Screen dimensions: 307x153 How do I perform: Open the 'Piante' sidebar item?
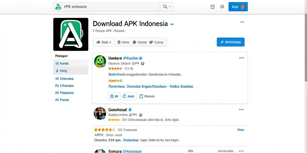pos(62,100)
